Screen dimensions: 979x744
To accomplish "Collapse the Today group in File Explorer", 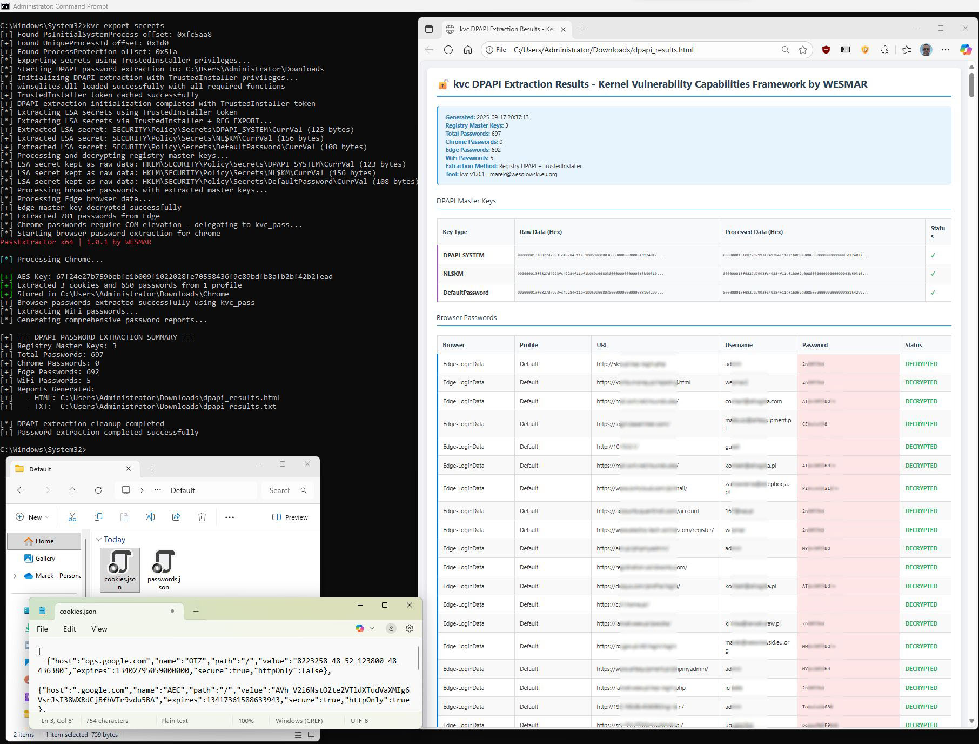I will 99,540.
